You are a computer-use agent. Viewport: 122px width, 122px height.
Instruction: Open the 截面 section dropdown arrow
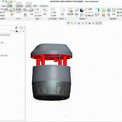click(x=77, y=16)
